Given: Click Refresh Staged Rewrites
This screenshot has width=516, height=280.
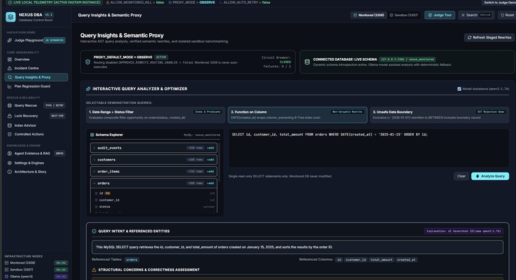Looking at the screenshot, I should (489, 38).
